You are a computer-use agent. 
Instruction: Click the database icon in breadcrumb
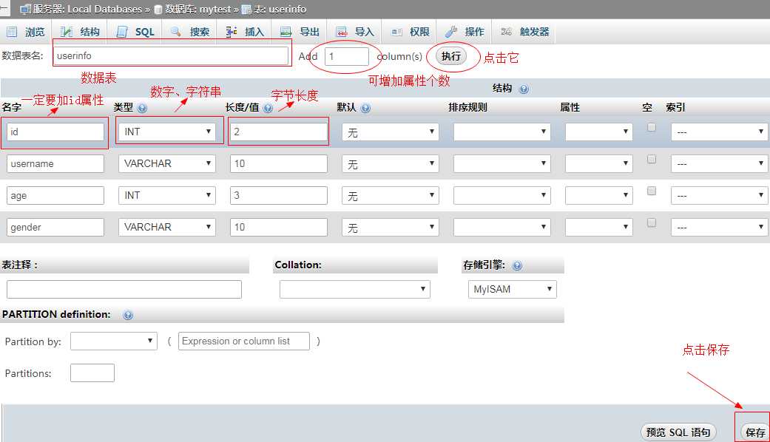pos(158,10)
